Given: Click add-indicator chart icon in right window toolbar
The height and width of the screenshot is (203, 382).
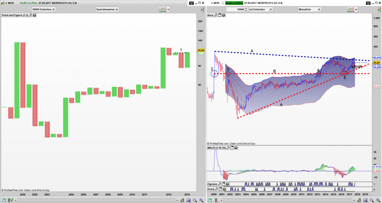Looking at the screenshot, I should click(x=350, y=9).
